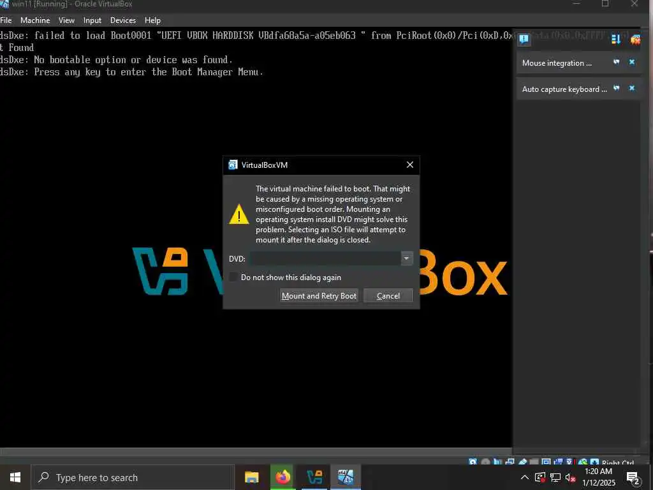Image resolution: width=653 pixels, height=490 pixels.
Task: Close the VirtualBoxVM dialog with X
Action: point(410,165)
